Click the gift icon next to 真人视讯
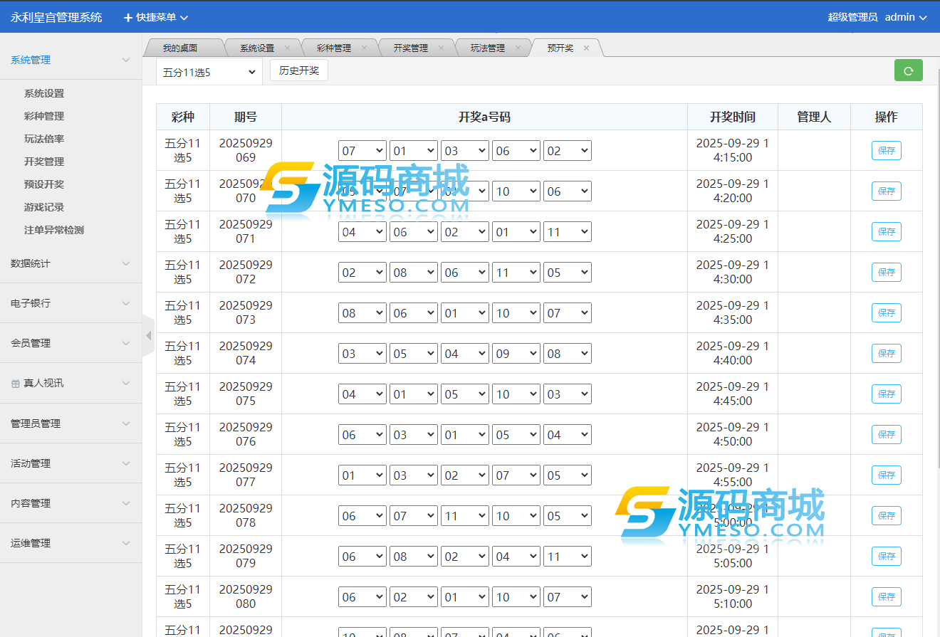Screen dimensions: 940x637 tap(16, 384)
